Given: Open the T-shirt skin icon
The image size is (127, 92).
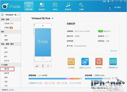Looking at the screenshot, I should click(108, 1).
